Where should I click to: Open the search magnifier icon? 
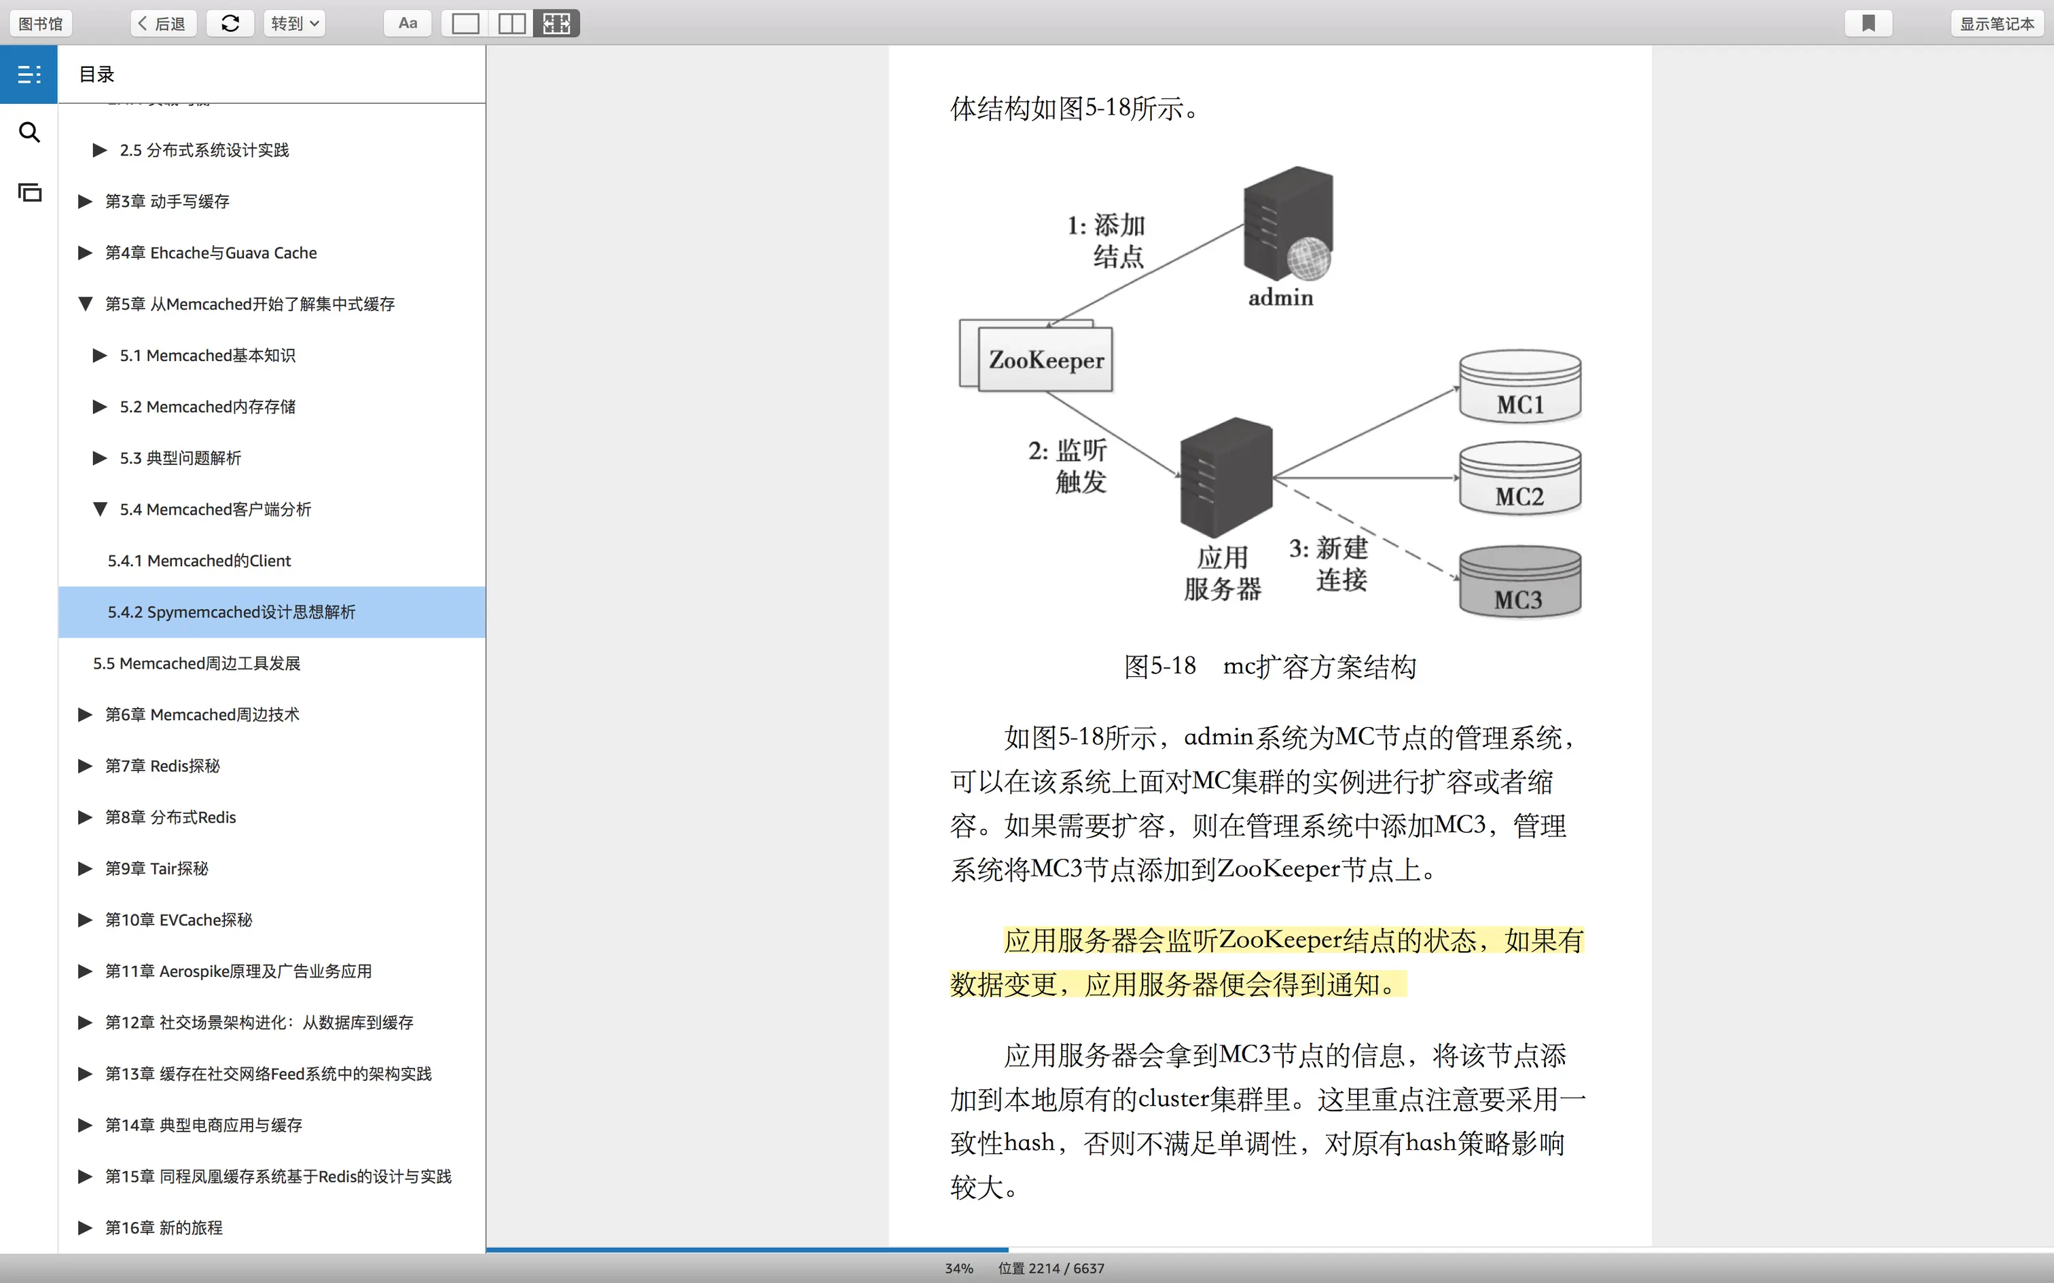pyautogui.click(x=29, y=132)
